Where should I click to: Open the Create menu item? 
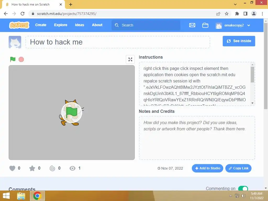pos(41,25)
